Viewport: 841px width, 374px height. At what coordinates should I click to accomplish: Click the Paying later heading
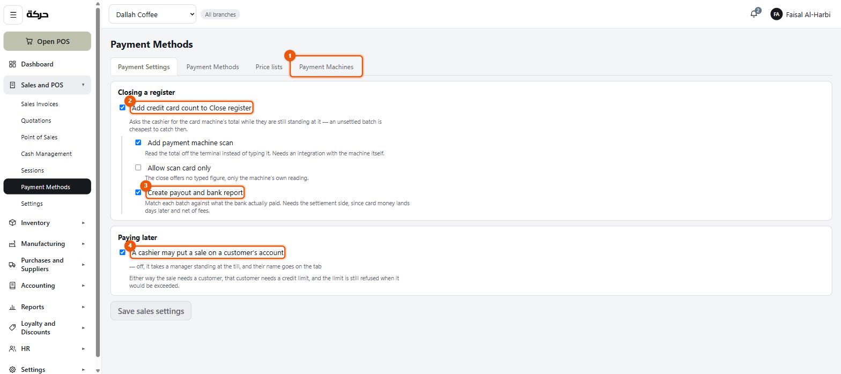137,237
